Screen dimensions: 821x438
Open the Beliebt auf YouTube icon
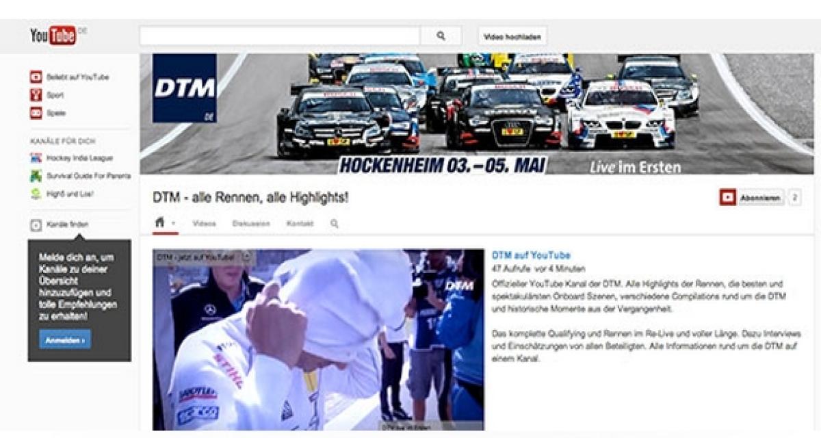pos(36,77)
